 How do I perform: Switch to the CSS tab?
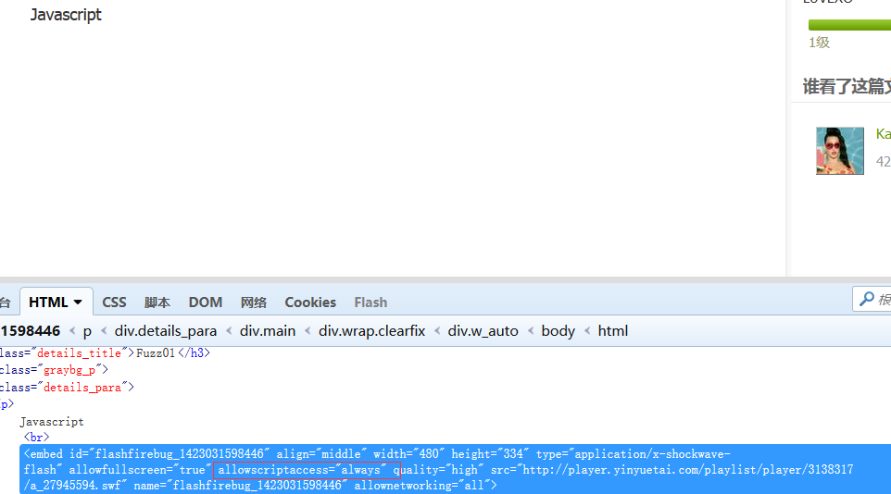(x=114, y=303)
